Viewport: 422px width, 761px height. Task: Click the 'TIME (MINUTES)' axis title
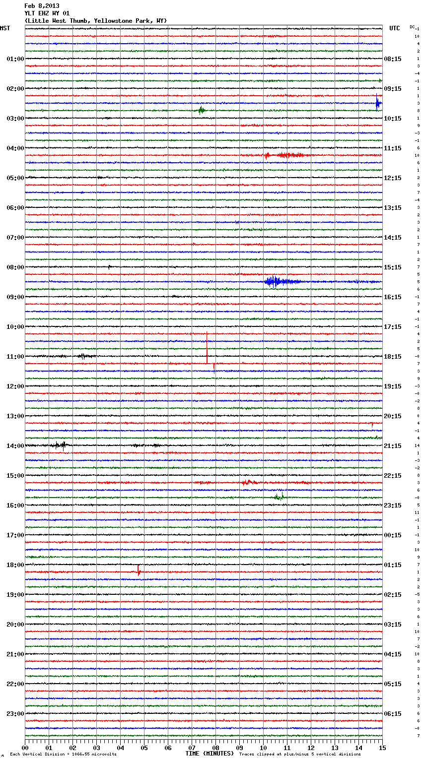click(210, 754)
